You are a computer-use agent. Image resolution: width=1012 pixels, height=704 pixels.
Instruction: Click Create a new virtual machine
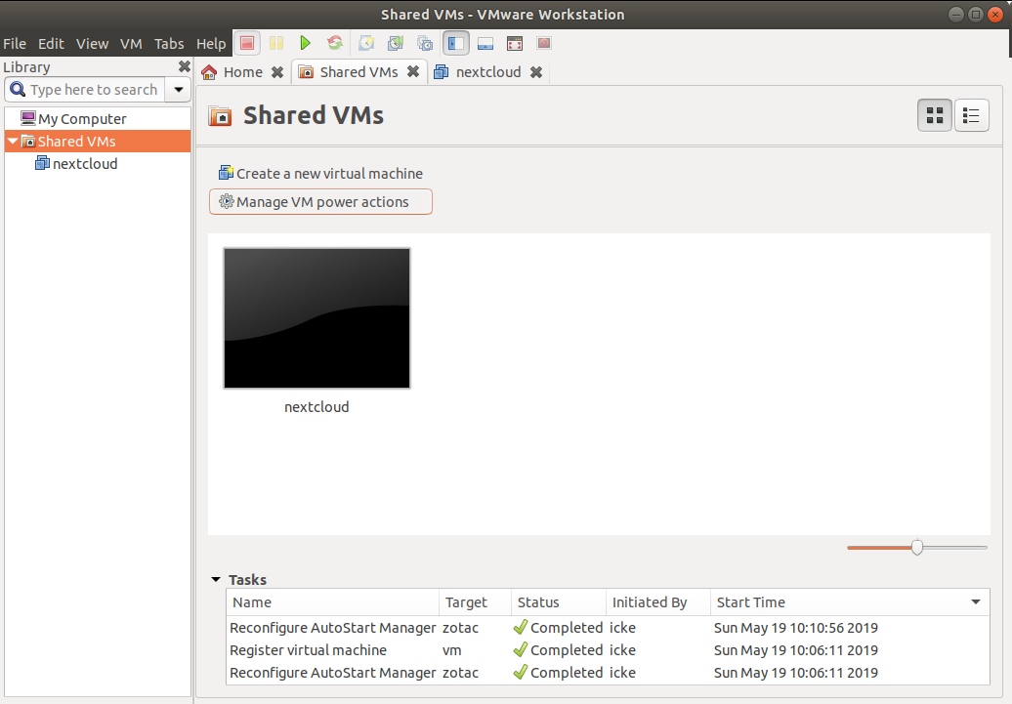click(320, 173)
